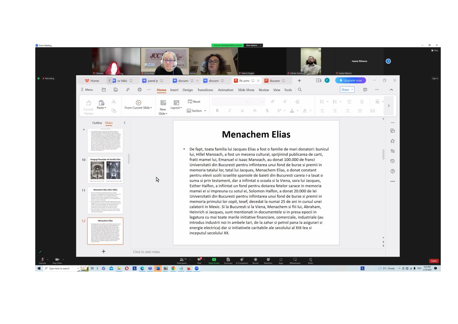Click the Save icon in toolbar
The height and width of the screenshot is (324, 458).
pyautogui.click(x=116, y=90)
